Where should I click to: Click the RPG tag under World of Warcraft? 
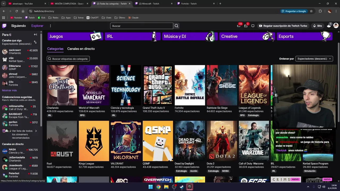[x=82, y=115]
